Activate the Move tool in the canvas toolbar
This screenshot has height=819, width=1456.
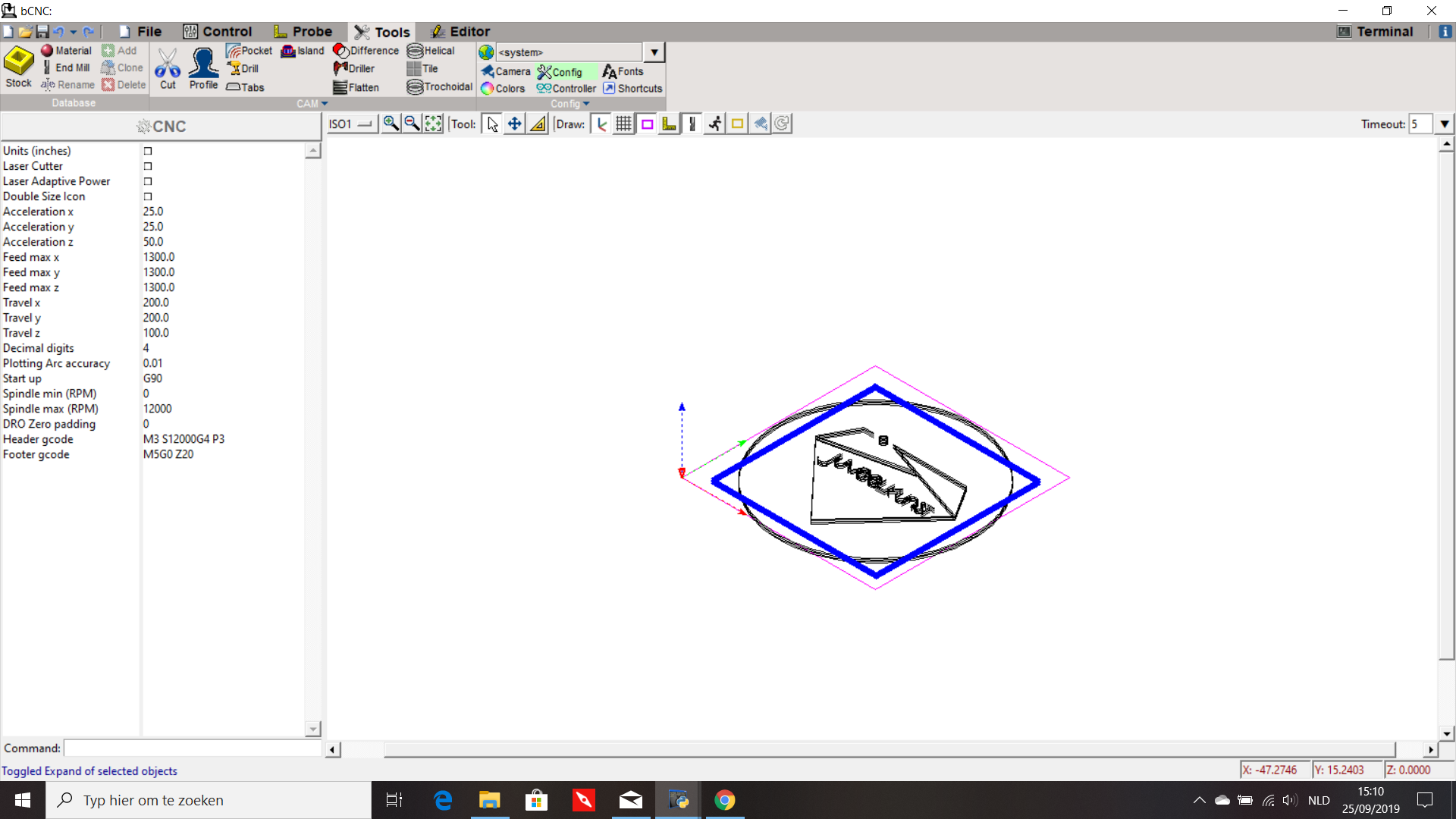pyautogui.click(x=513, y=123)
